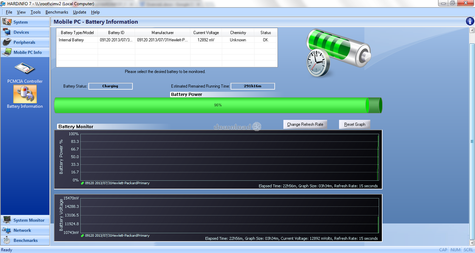Click the SCRL indicator in status bar
Screen dimensions: 475x253
468,250
